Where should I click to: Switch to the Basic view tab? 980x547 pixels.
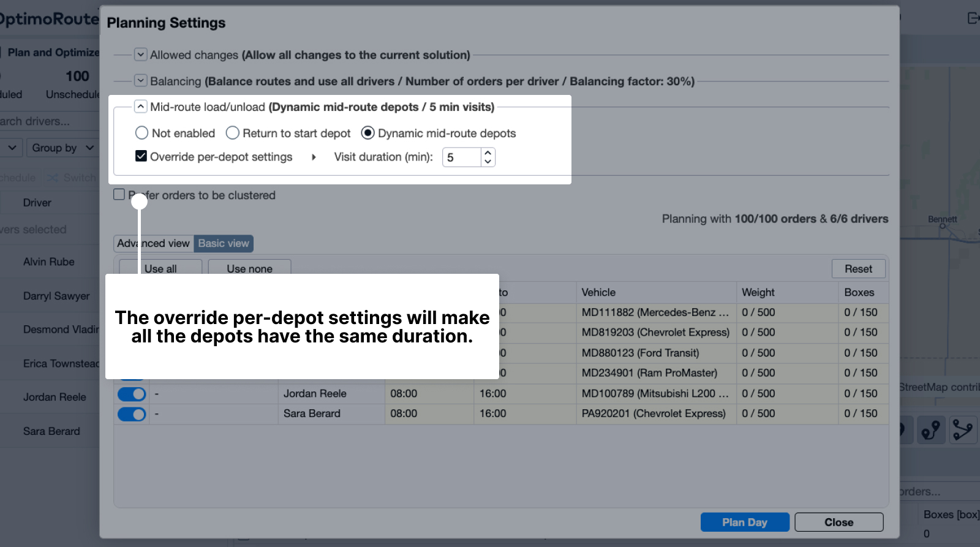224,244
